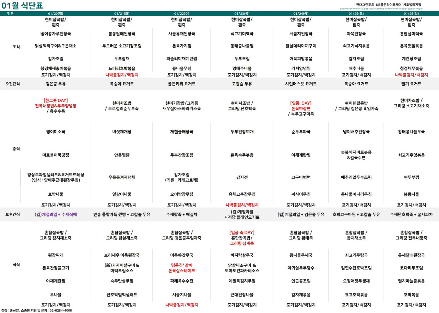Viewport: 439px width, 313px height.
Task: Click the 중식 row label
Action: (x=16, y=149)
